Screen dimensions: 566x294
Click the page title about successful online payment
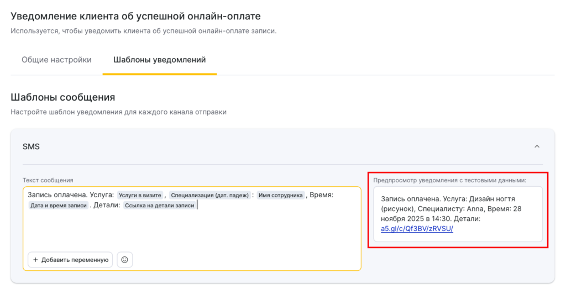pos(135,16)
